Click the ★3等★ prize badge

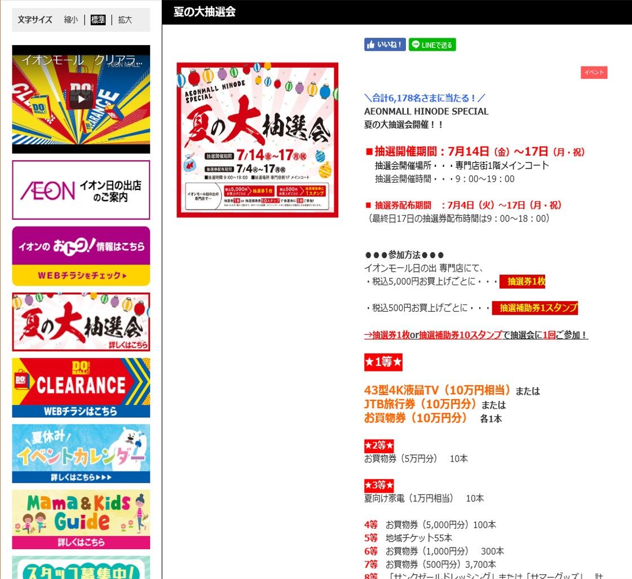click(379, 485)
